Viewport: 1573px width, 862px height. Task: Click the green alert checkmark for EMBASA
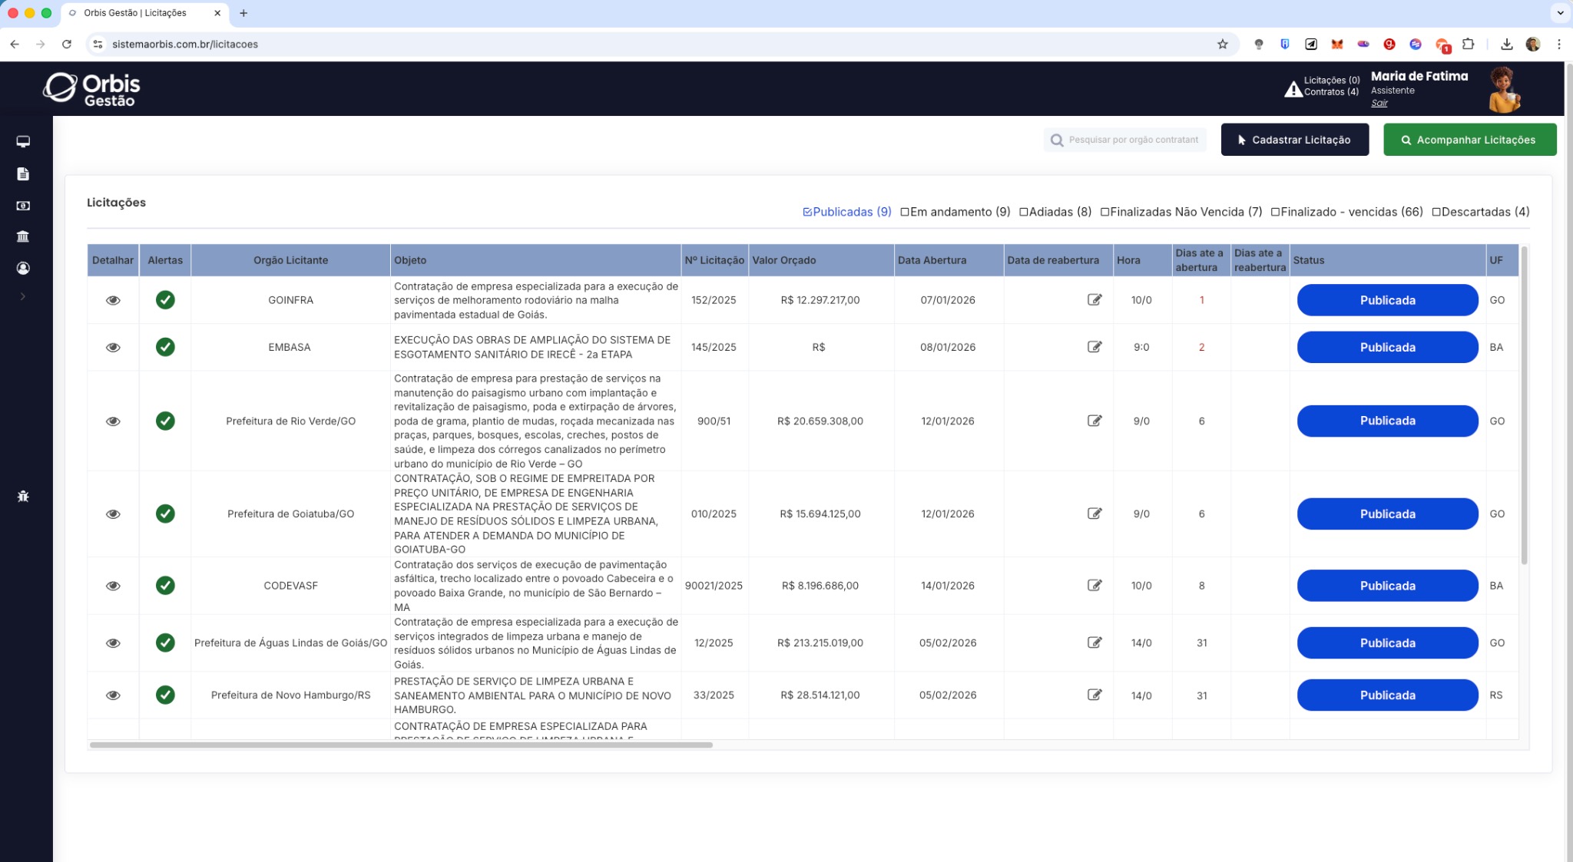coord(165,347)
